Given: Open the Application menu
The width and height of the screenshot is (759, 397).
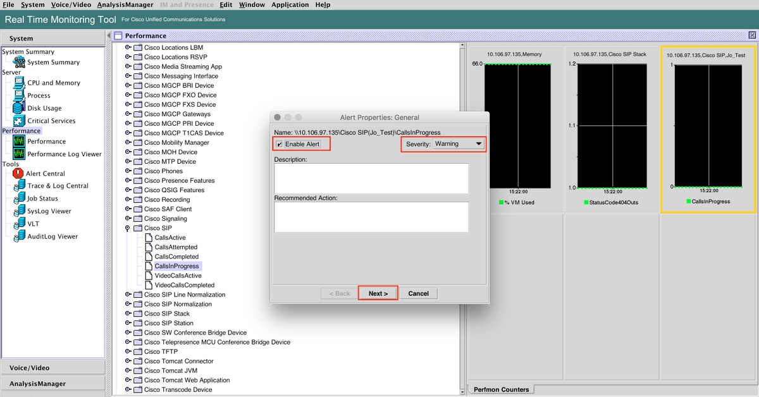Looking at the screenshot, I should click(290, 4).
